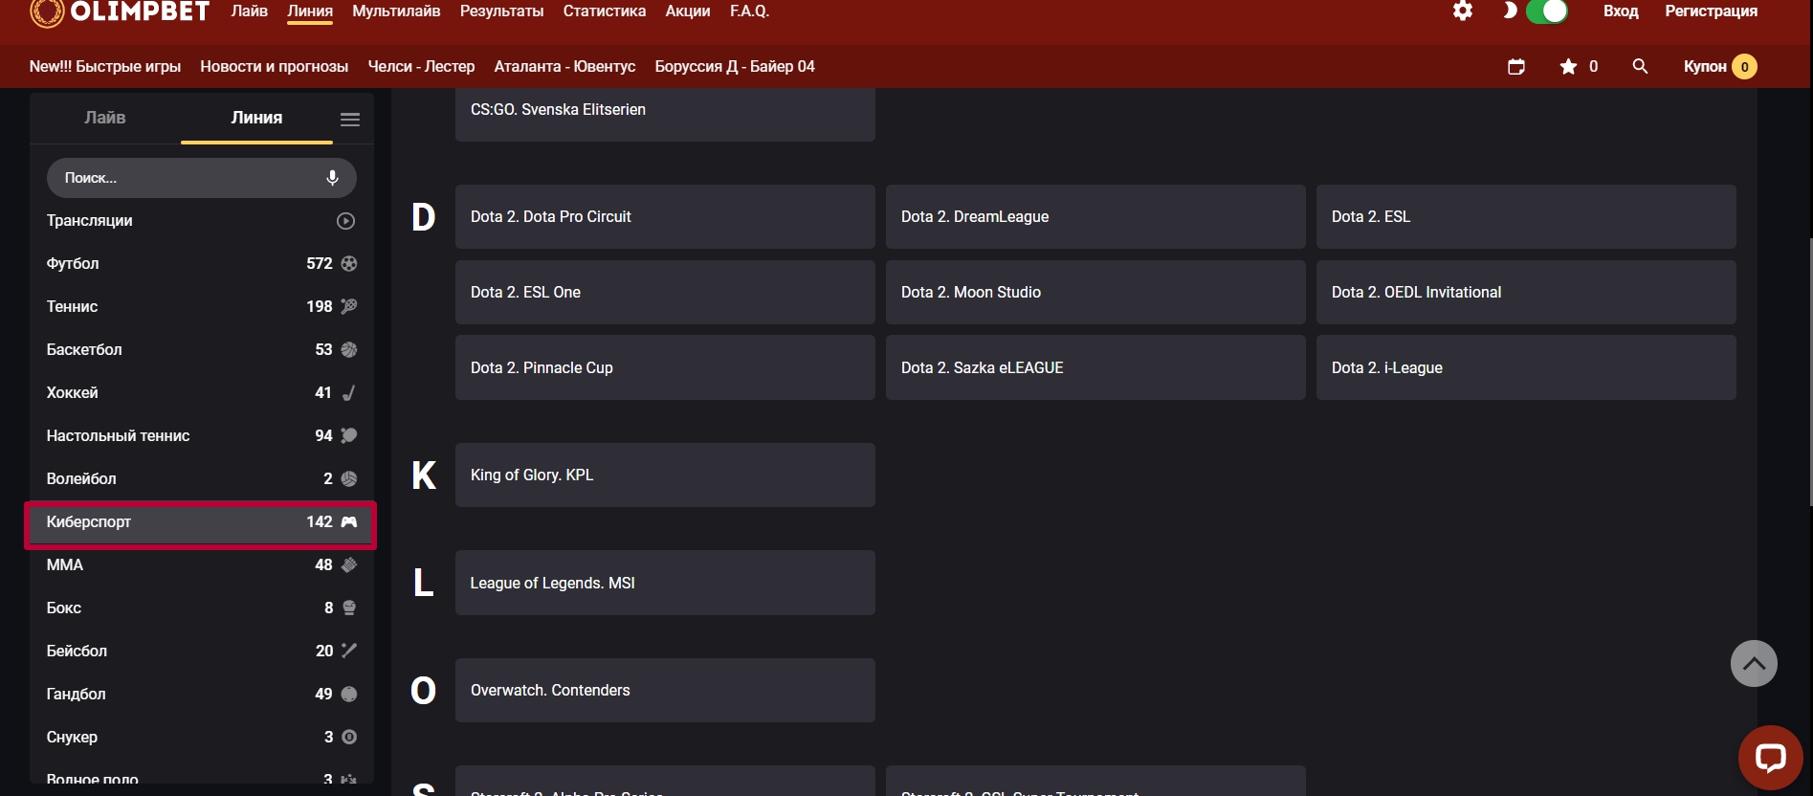This screenshot has height=796, width=1813.
Task: Switch to the Лайв sidebar tab
Action: 105,119
